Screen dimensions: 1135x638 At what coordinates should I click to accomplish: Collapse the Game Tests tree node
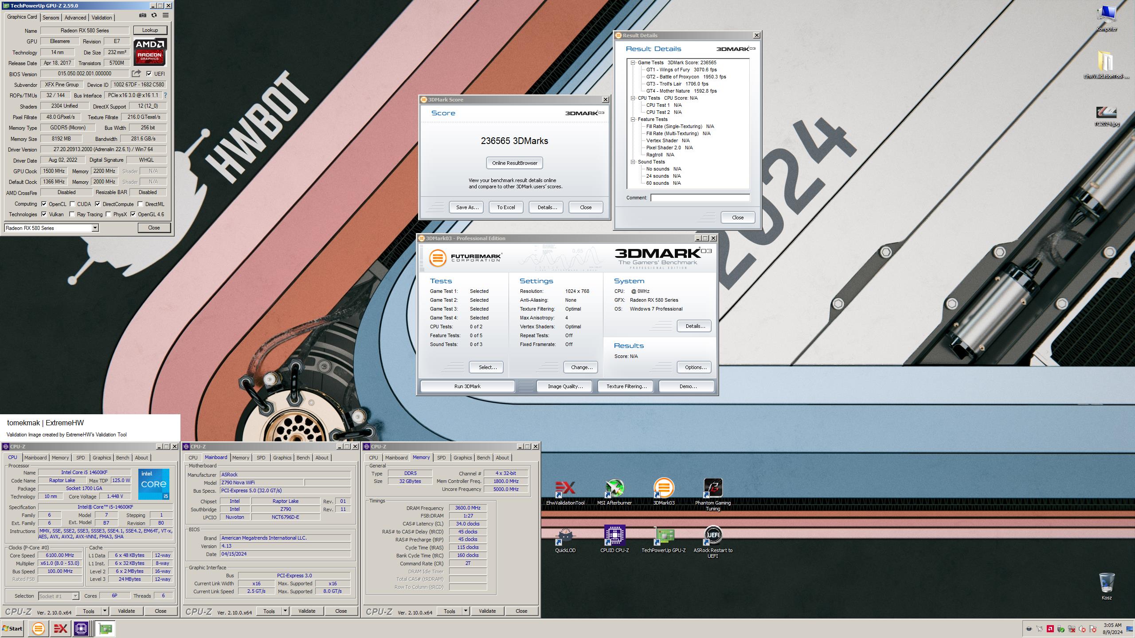point(633,63)
